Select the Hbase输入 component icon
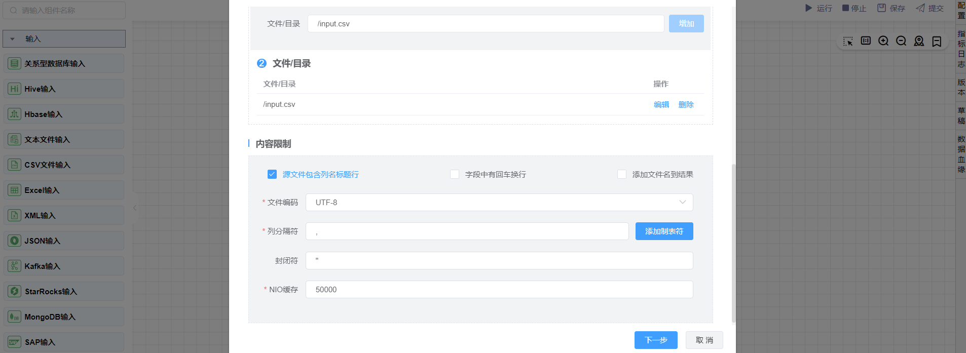This screenshot has height=353, width=966. (15, 114)
